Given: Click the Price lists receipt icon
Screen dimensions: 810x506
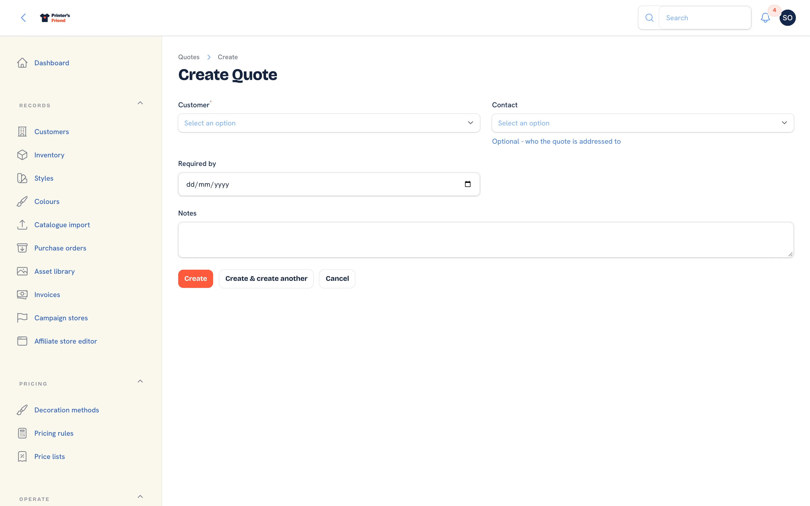Looking at the screenshot, I should (23, 456).
